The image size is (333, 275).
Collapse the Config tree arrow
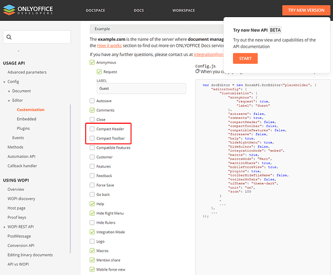(x=4, y=82)
